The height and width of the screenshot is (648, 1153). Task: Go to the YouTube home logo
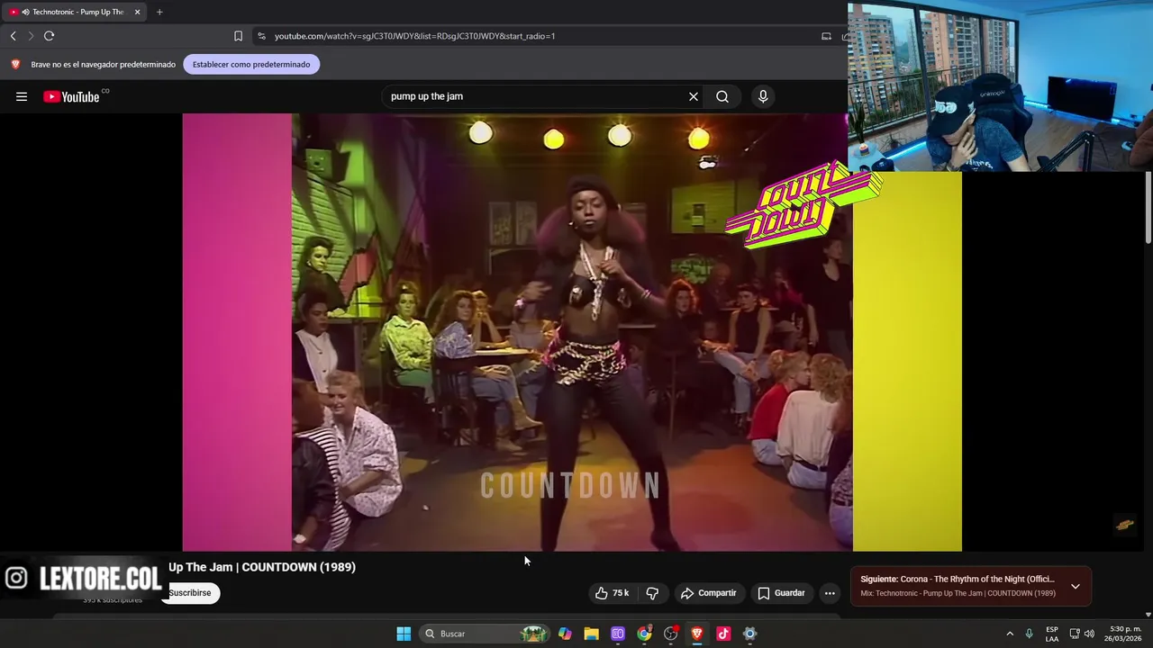[72, 96]
